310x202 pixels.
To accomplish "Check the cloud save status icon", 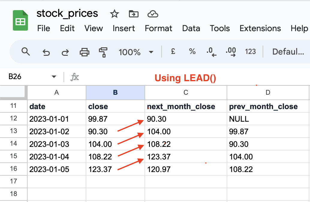I will [x=153, y=14].
